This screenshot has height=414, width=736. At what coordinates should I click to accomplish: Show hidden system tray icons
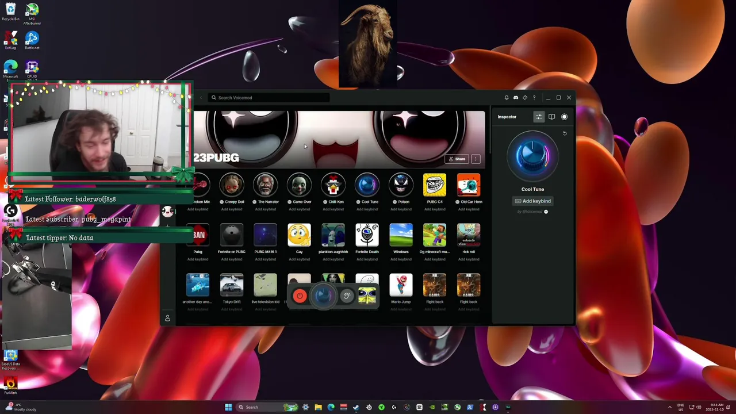coord(669,407)
